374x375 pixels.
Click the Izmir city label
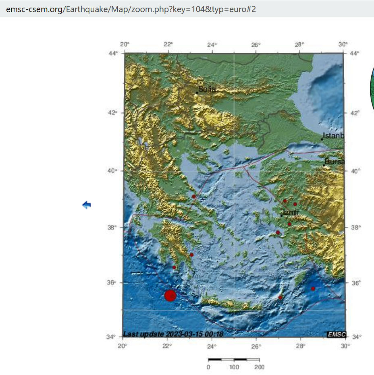click(290, 212)
